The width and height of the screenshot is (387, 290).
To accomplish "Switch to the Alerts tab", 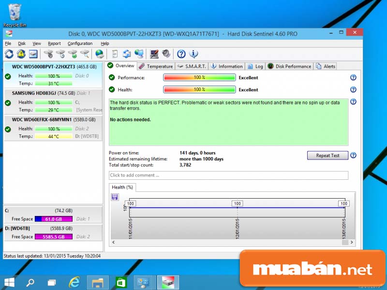I will pyautogui.click(x=326, y=66).
